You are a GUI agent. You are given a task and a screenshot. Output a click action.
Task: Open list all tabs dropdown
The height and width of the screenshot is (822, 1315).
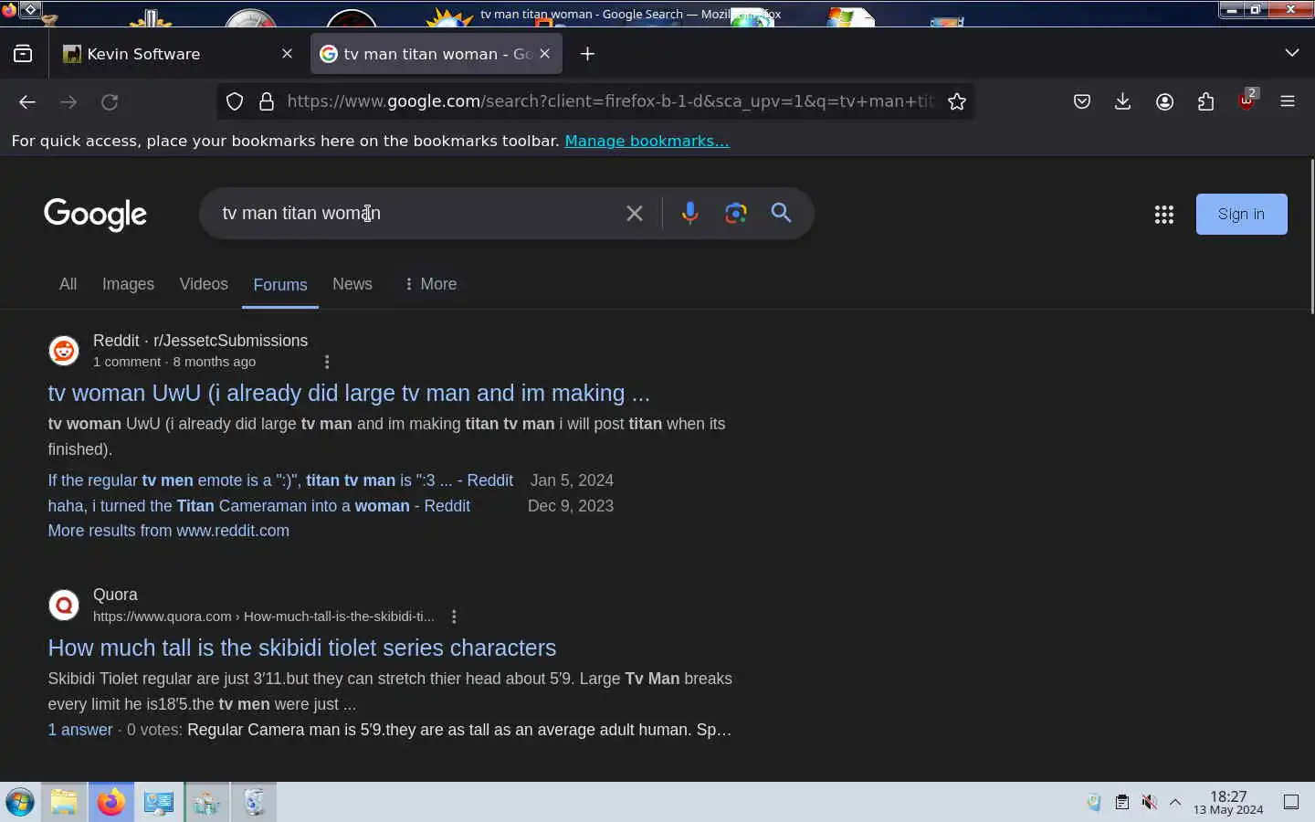click(1291, 53)
